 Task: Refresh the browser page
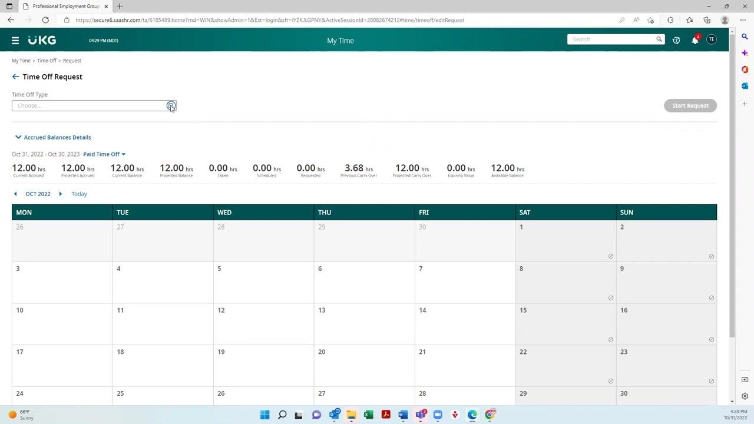tap(45, 20)
